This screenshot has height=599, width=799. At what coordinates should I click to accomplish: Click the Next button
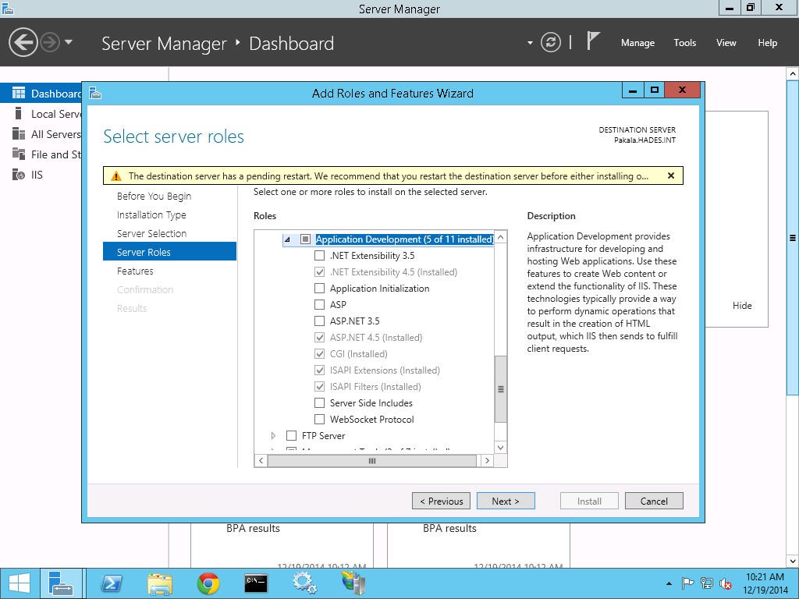pyautogui.click(x=506, y=502)
